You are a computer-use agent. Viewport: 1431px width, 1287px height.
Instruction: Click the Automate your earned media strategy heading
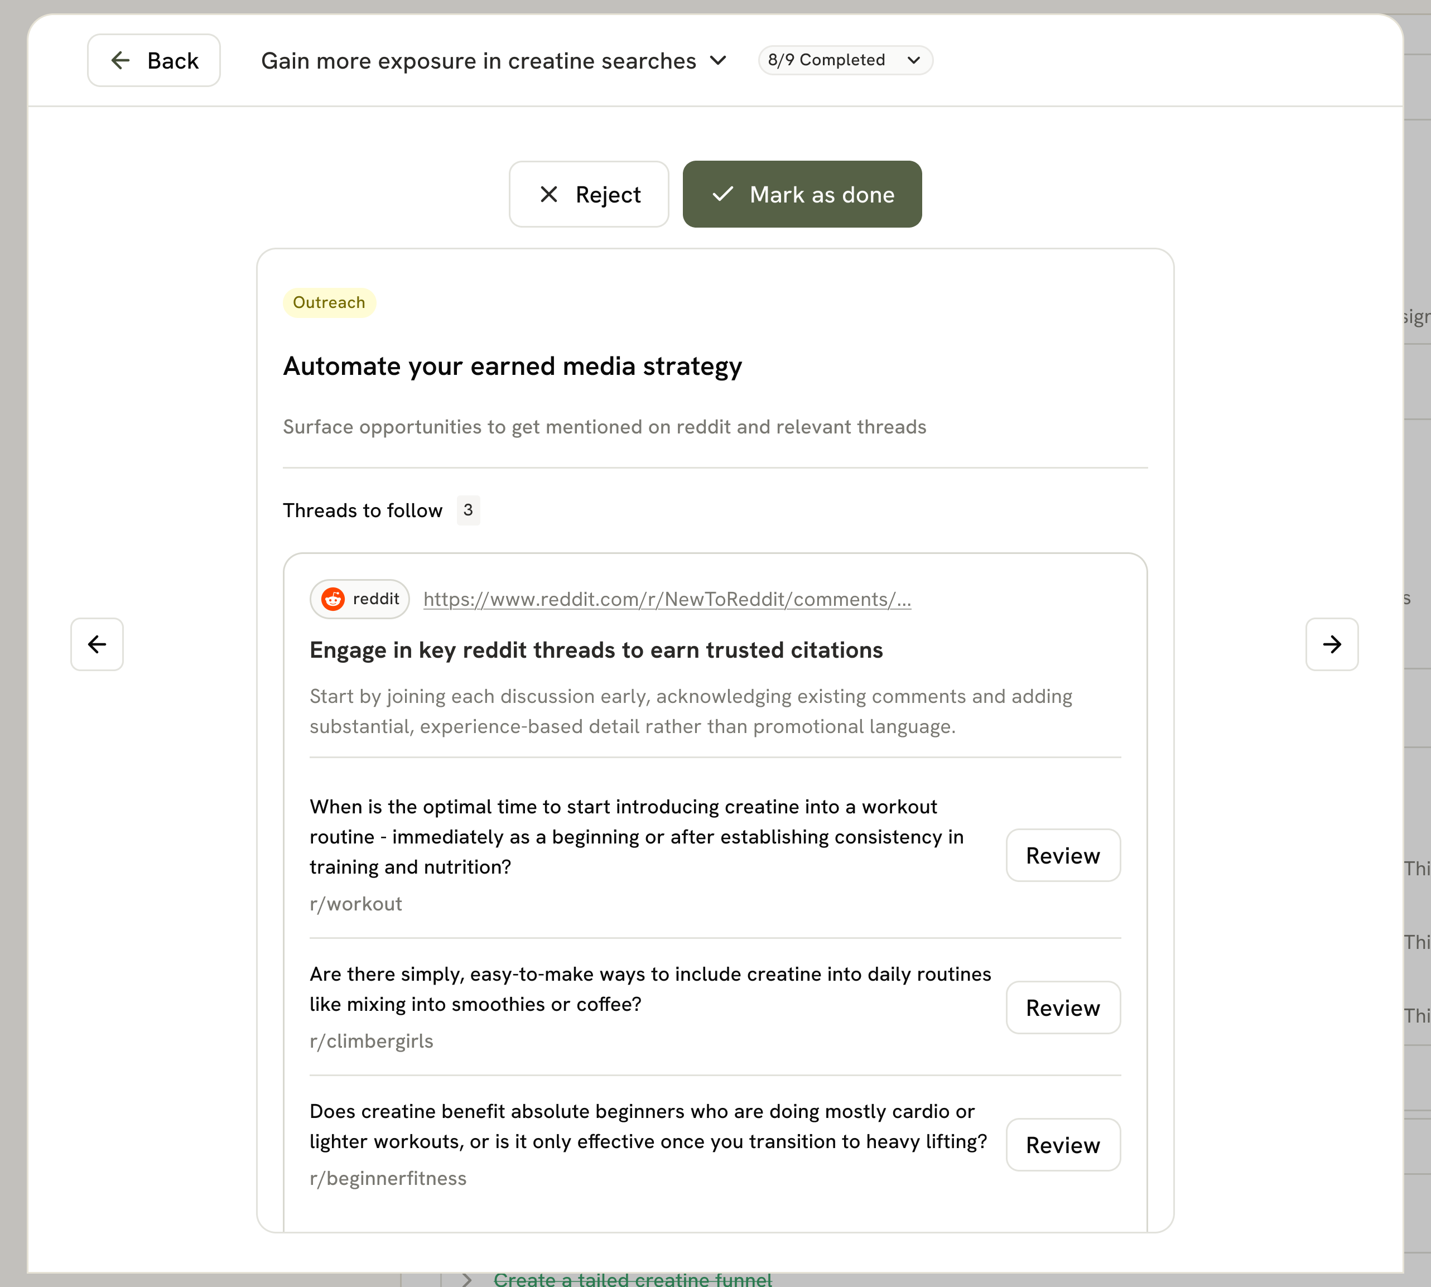pyautogui.click(x=513, y=367)
